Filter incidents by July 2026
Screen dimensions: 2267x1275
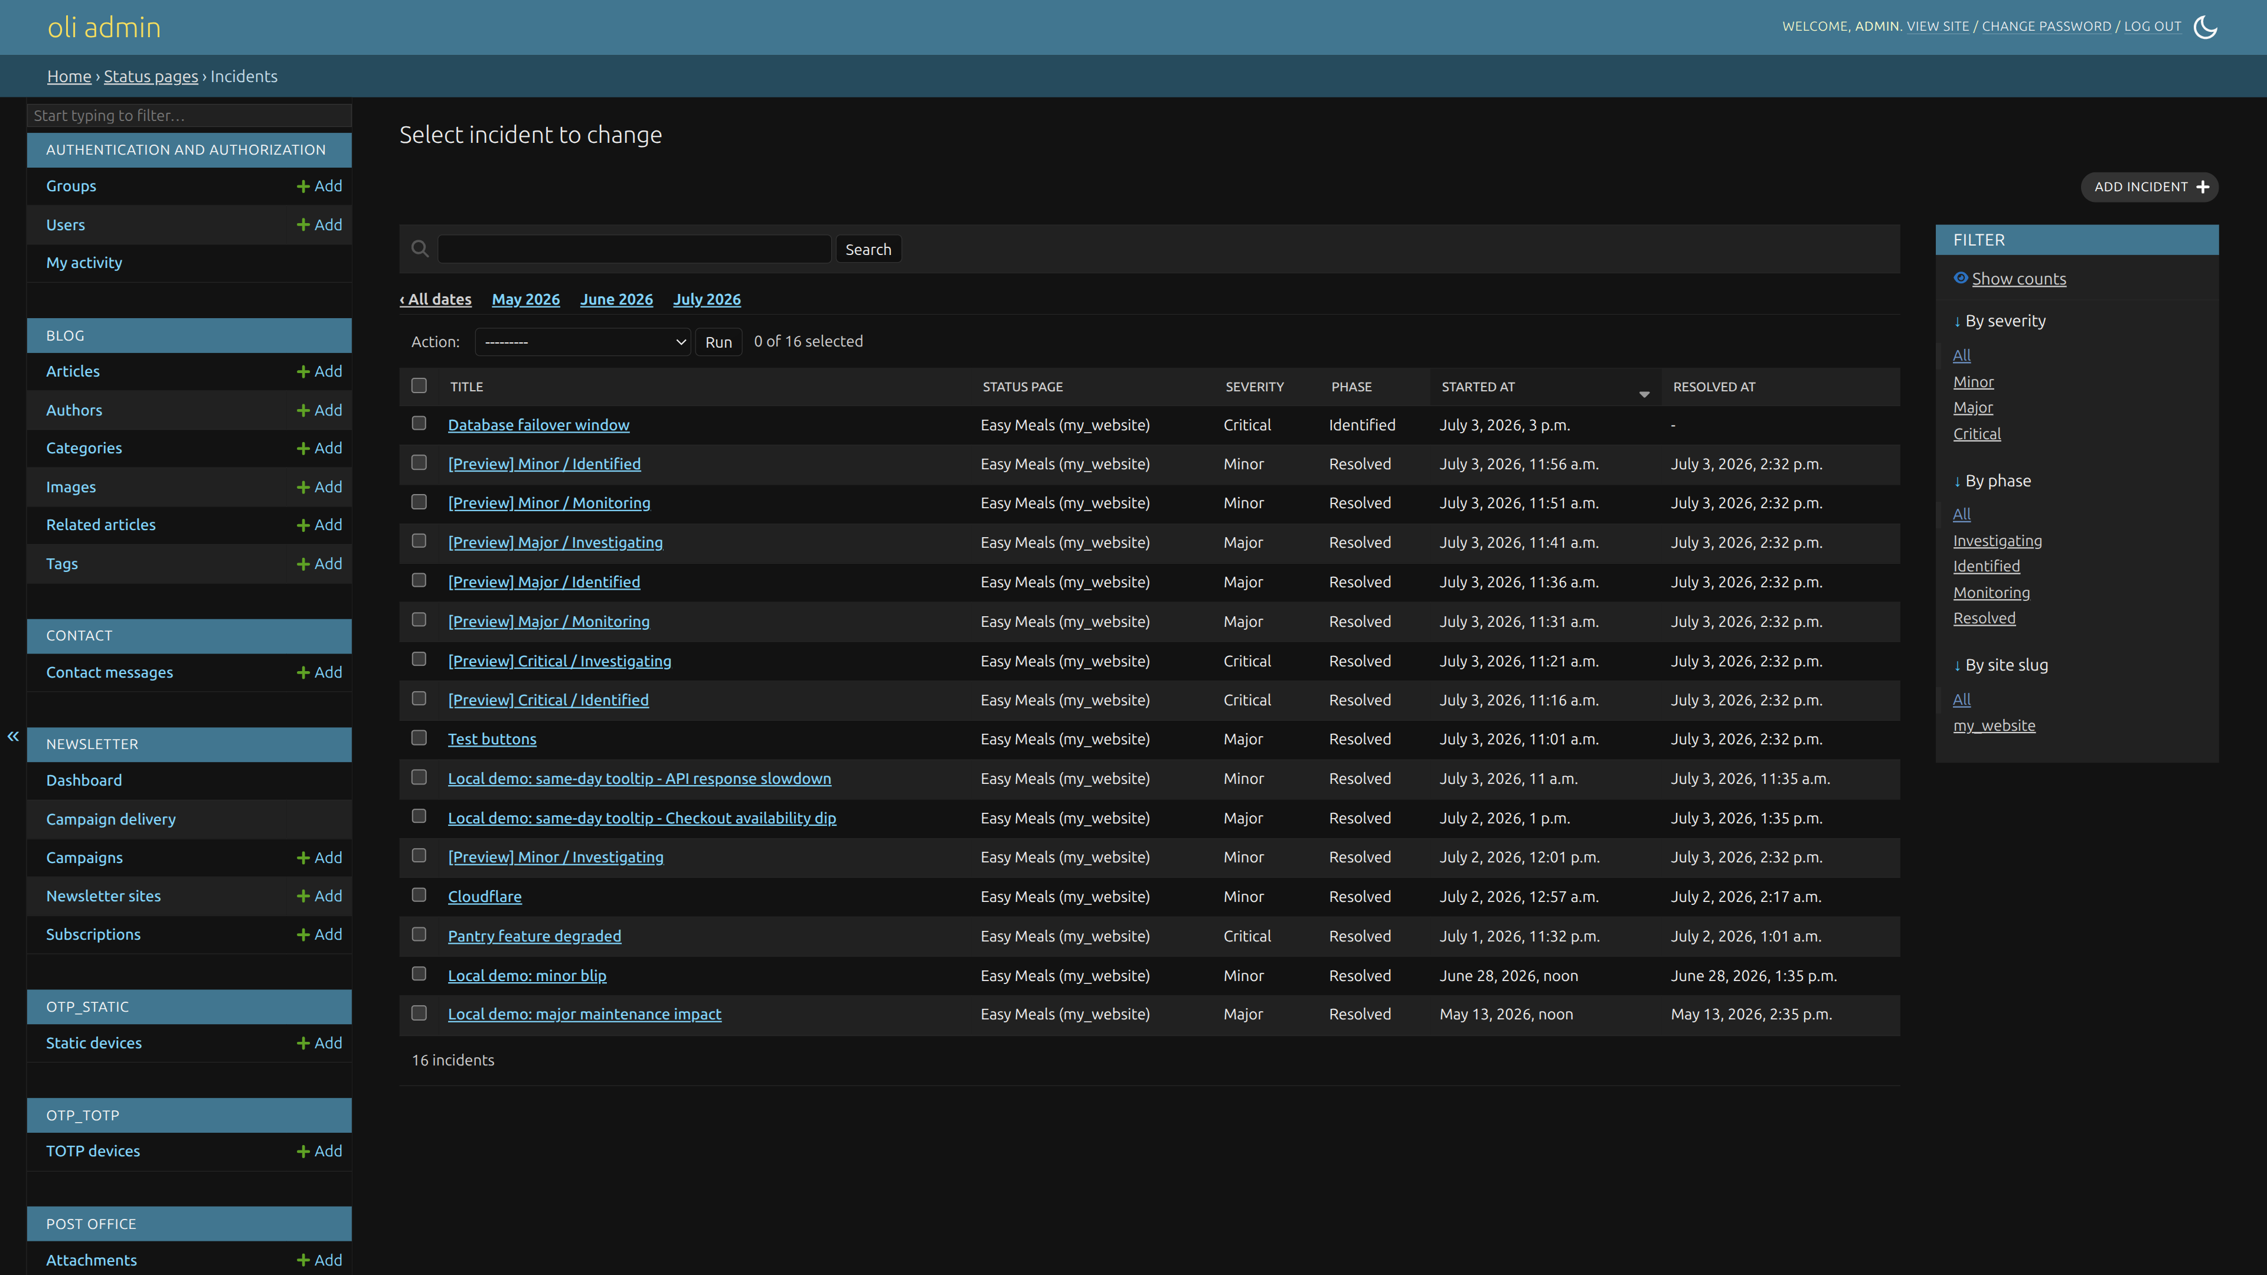707,299
